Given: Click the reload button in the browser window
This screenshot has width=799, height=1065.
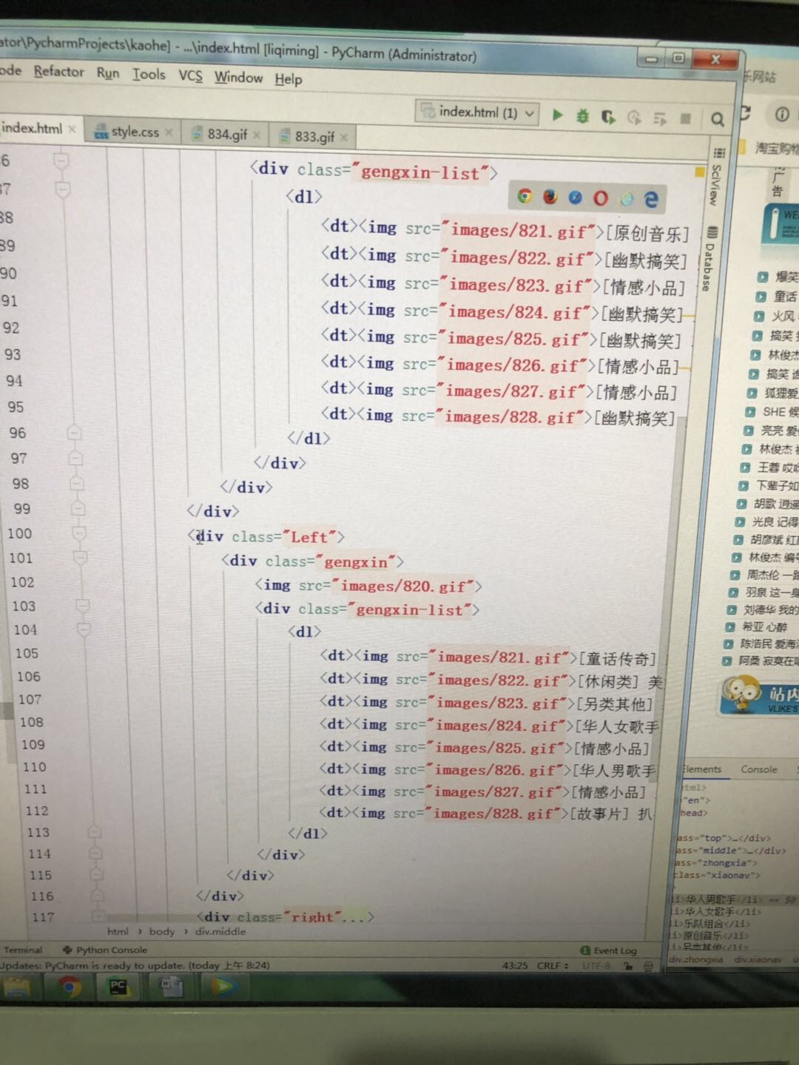Looking at the screenshot, I should coord(744,112).
